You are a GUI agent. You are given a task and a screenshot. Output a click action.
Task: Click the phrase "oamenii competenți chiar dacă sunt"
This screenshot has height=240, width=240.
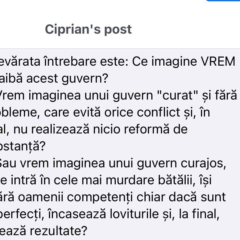pos(122,197)
